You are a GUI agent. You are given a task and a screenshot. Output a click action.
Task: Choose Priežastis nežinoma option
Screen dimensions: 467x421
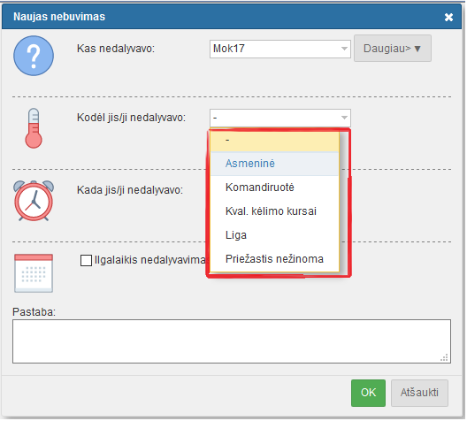[274, 259]
